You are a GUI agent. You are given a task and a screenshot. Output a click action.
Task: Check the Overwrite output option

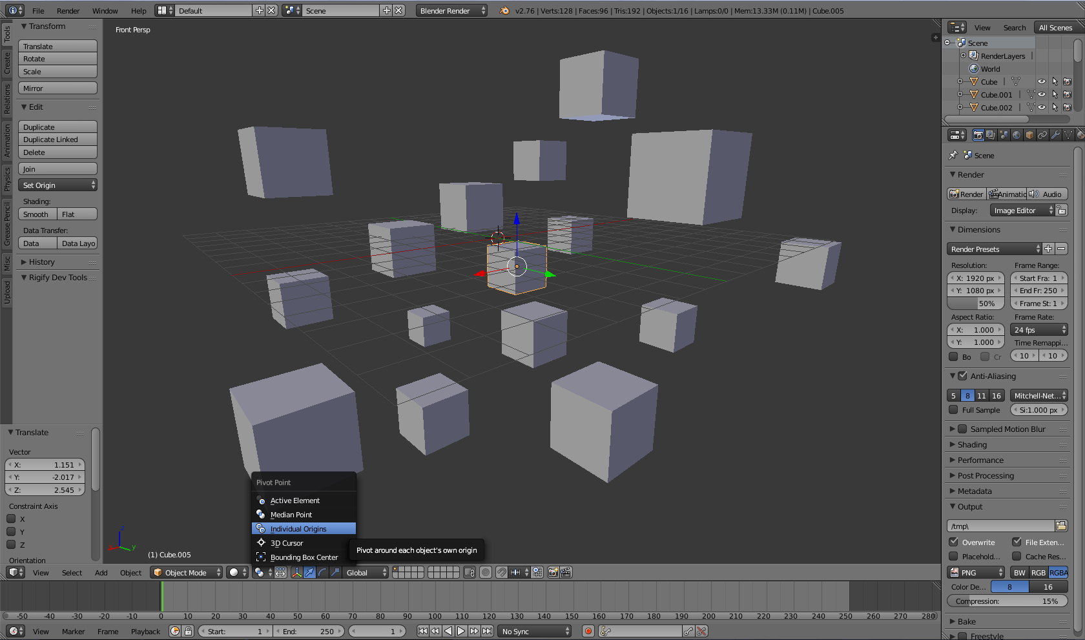pyautogui.click(x=953, y=542)
